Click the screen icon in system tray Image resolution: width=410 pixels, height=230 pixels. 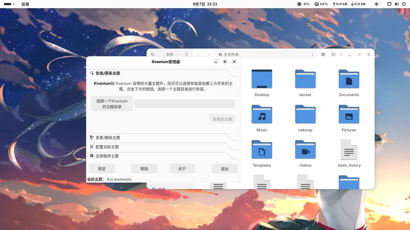389,4
